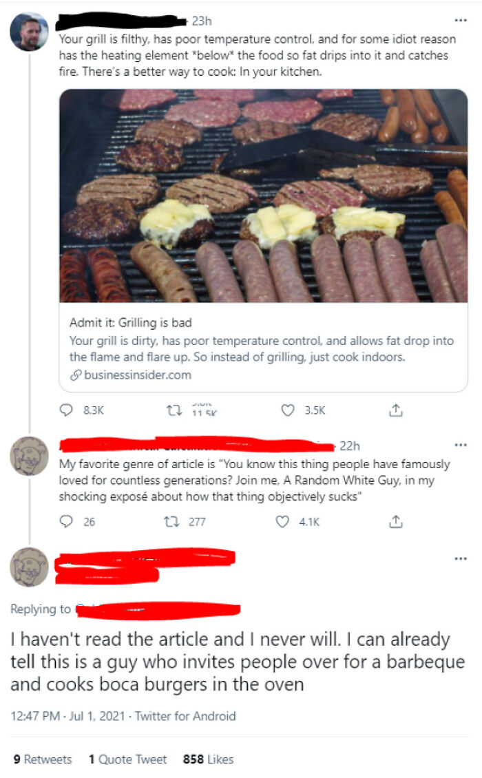Open the 1 Quote Tweet
The width and height of the screenshot is (482, 778).
click(x=127, y=760)
